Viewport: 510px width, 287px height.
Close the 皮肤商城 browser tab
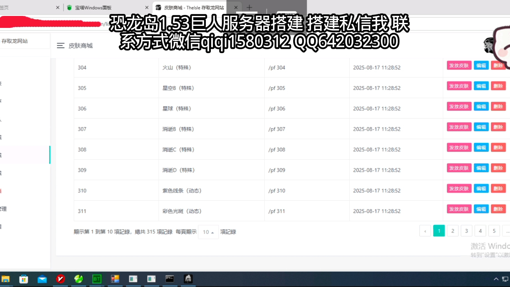(236, 7)
